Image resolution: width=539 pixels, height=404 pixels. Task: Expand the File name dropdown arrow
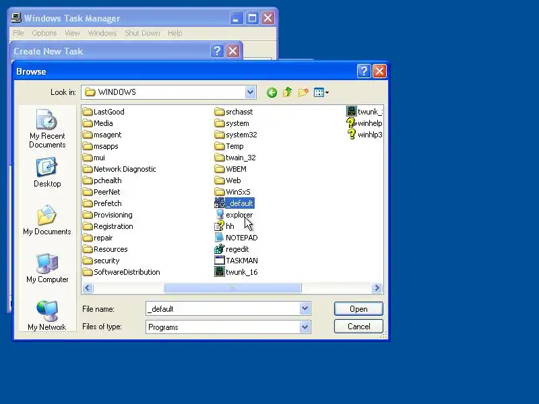(x=305, y=308)
